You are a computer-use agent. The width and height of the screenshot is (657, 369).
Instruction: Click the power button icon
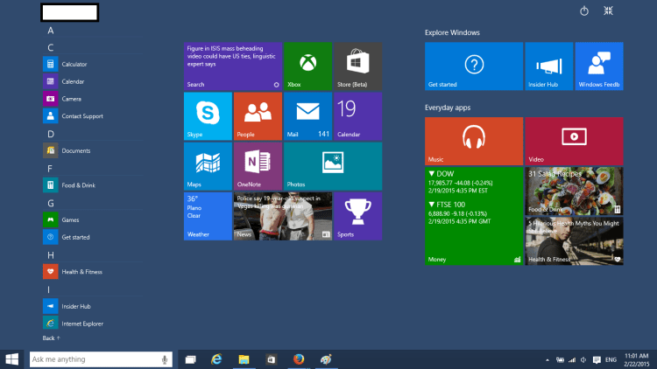tap(584, 10)
